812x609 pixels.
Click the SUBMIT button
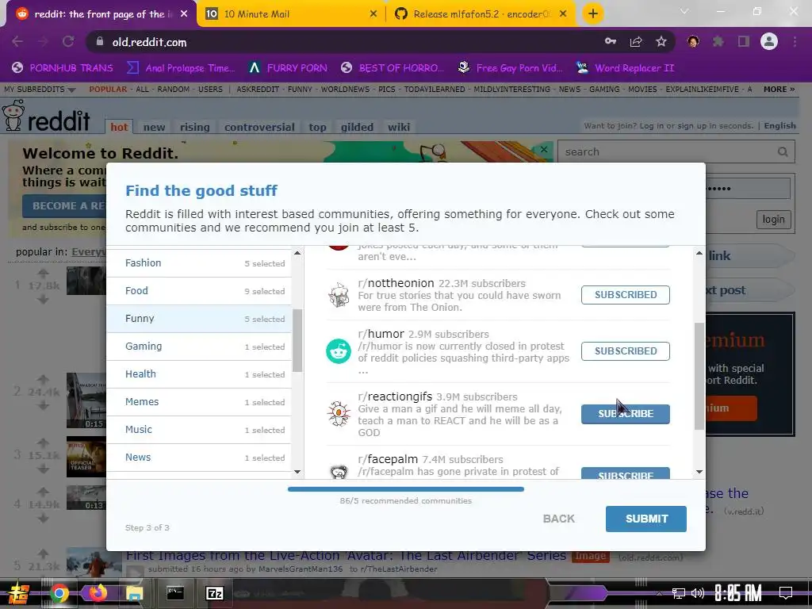[x=646, y=519]
